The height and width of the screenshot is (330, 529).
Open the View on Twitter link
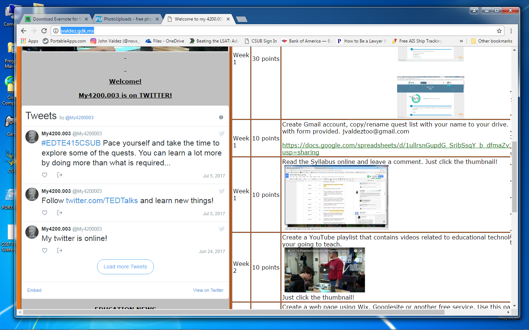pyautogui.click(x=208, y=290)
